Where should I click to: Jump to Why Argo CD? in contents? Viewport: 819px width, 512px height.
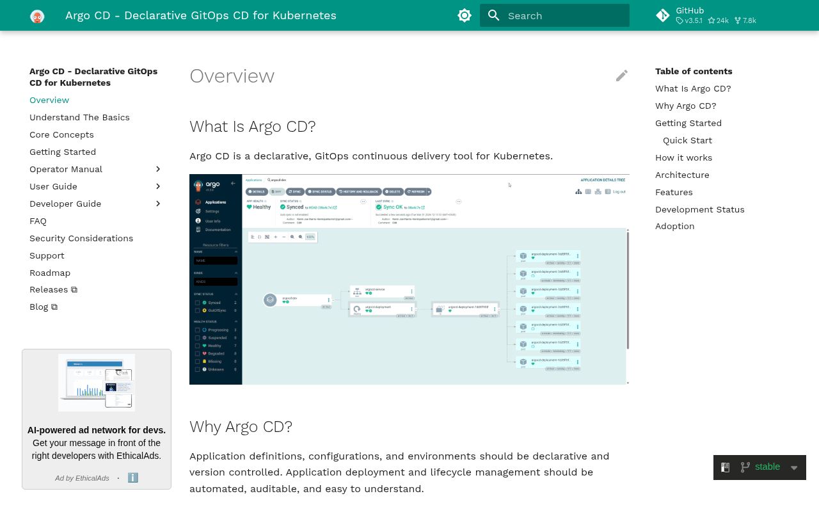click(685, 106)
